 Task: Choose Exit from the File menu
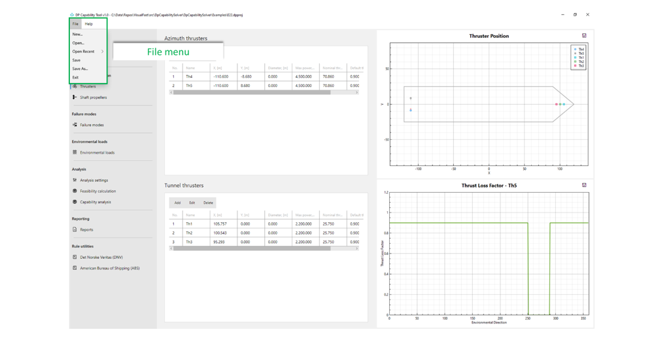click(75, 78)
